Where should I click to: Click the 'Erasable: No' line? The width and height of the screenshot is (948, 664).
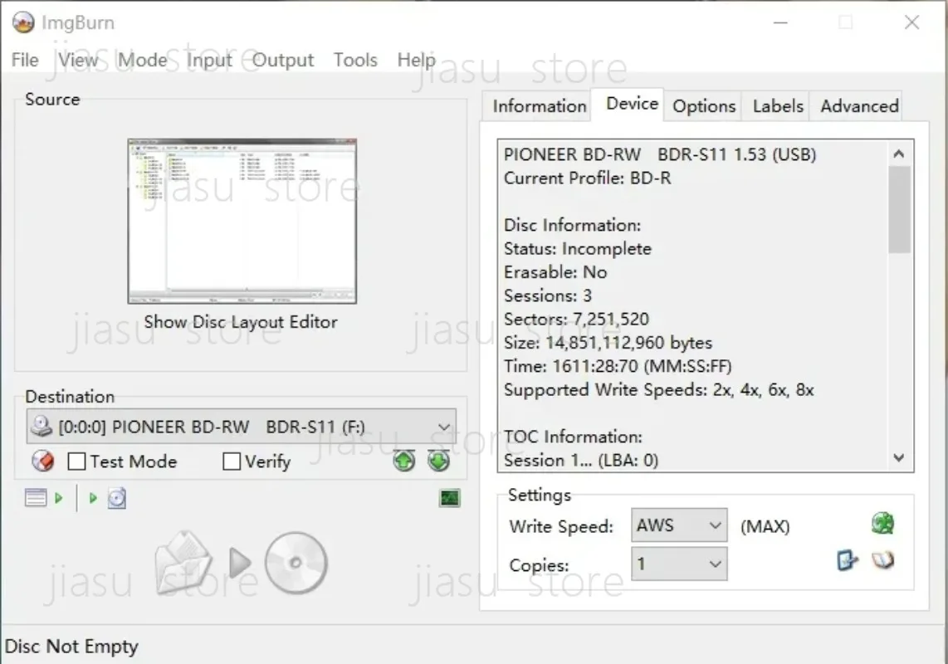[x=555, y=272]
